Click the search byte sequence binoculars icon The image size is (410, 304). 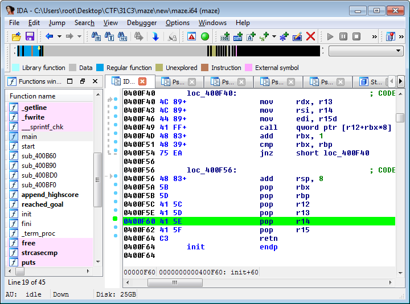(122, 36)
